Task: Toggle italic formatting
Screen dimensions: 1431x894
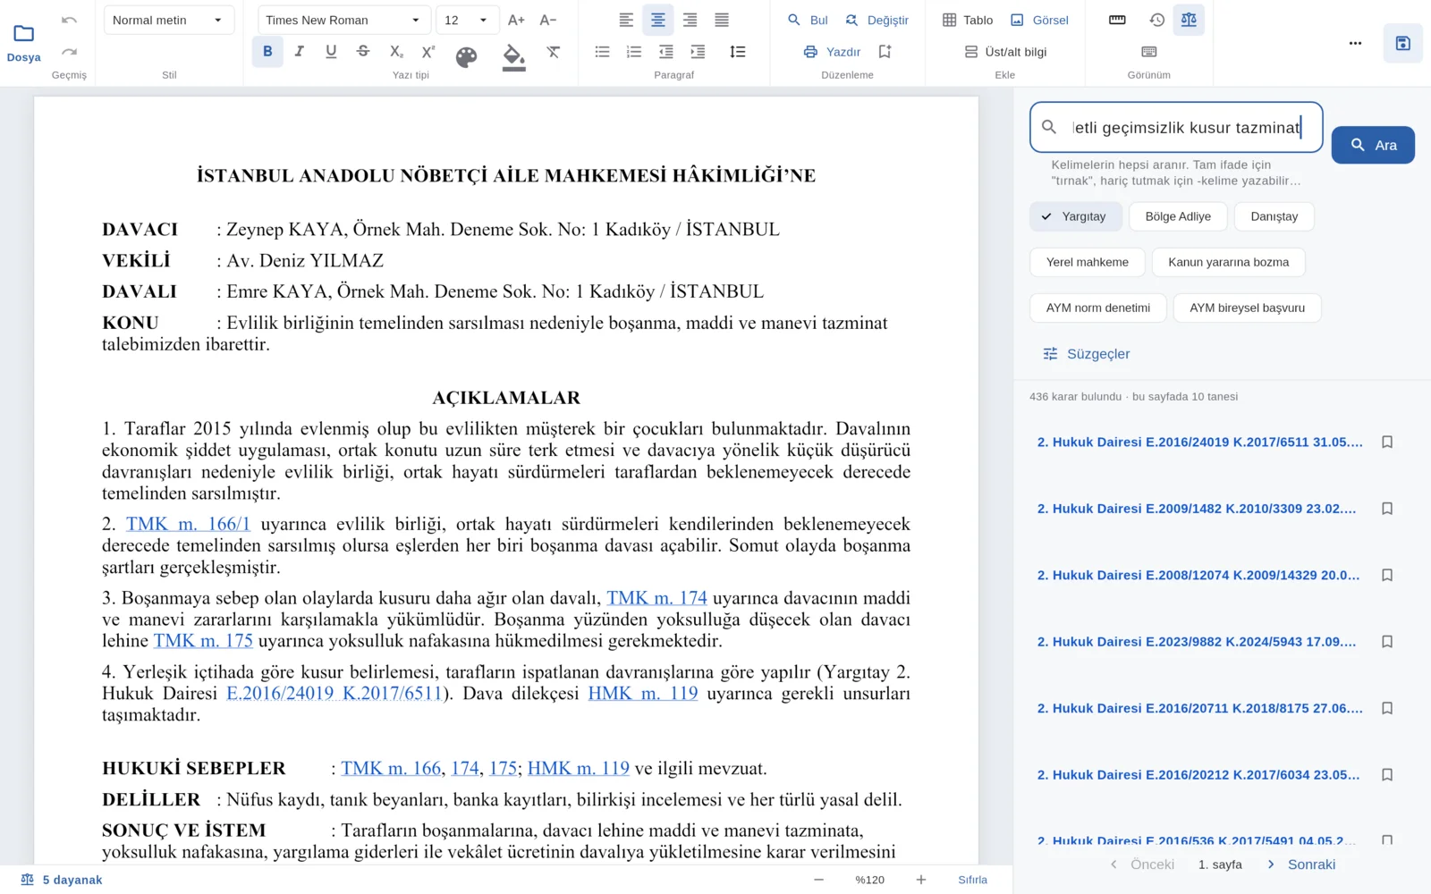Action: (x=300, y=52)
